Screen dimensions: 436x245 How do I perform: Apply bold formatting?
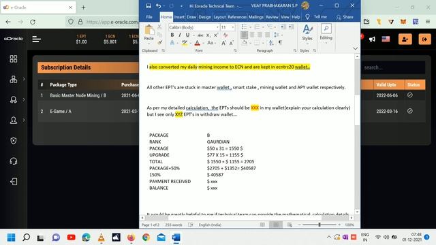tap(172, 35)
